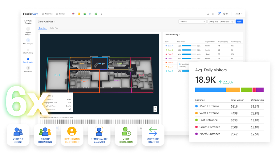
Task: Click the North Entrance value 2362
Action: [x=234, y=134]
